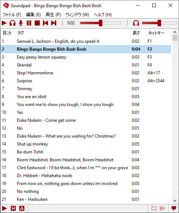This screenshot has height=213, width=179.
Task: Skip to the next sound
Action: (54, 23)
